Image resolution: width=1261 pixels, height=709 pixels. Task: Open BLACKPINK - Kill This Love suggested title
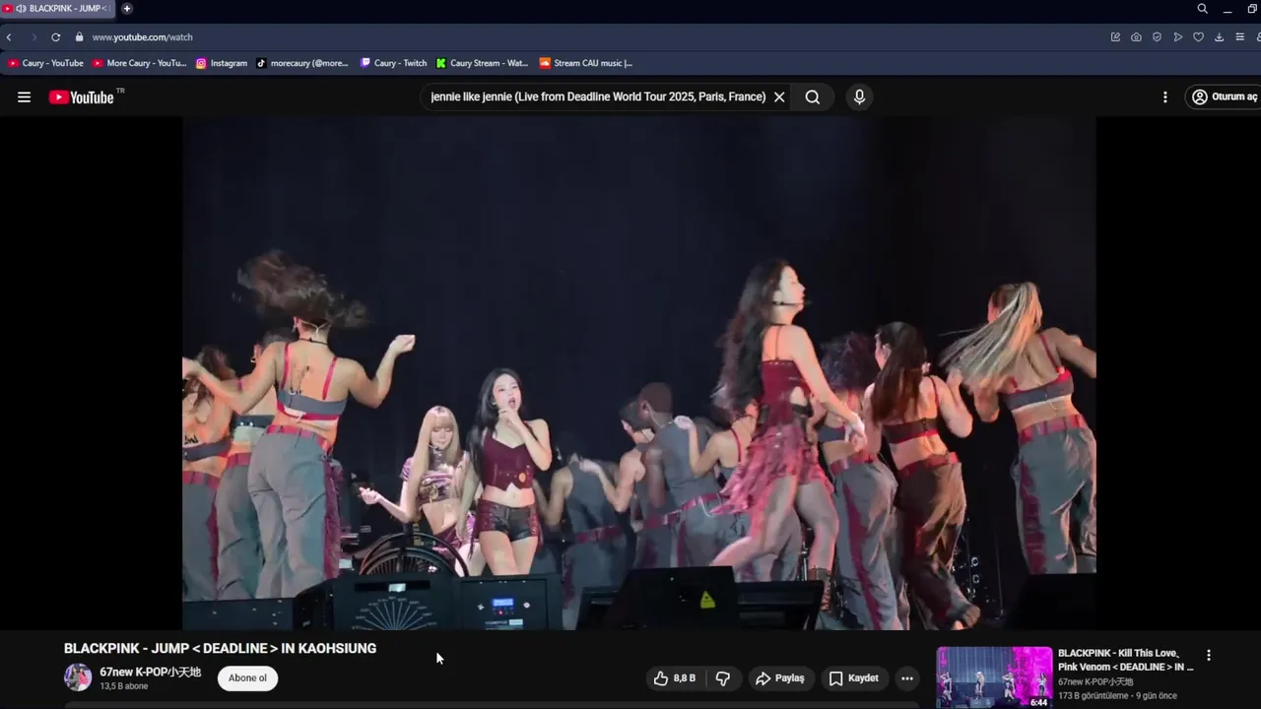click(x=1125, y=660)
